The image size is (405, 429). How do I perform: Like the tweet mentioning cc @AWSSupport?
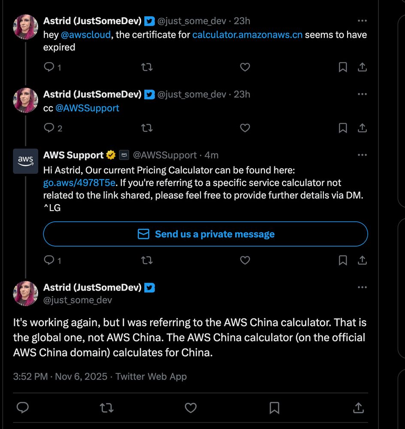(245, 128)
